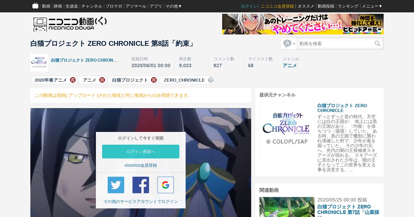Open the アニメ genre link
Image resolution: width=414 pixels, height=217 pixels.
point(290,65)
